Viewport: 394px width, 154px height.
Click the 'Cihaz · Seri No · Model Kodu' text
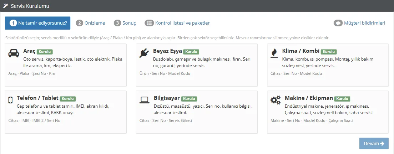pos(296,73)
